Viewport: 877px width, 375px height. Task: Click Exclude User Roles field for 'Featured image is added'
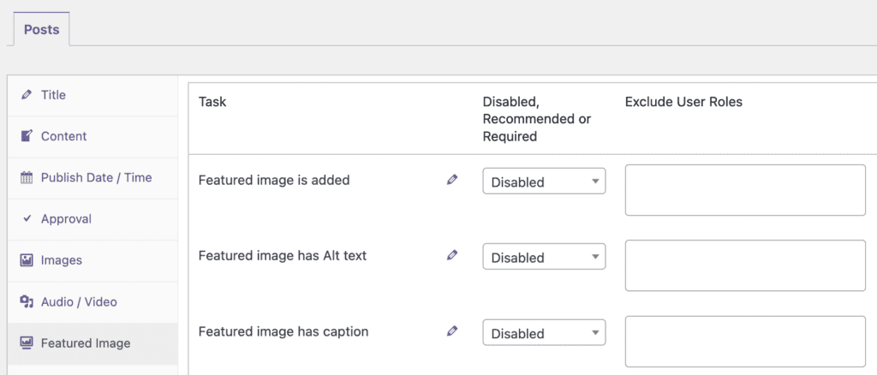tap(745, 190)
